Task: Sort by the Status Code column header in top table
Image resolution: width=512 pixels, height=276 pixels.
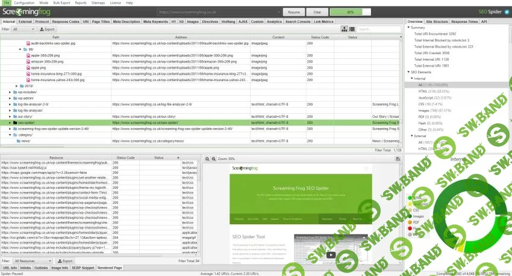Action: (x=320, y=37)
